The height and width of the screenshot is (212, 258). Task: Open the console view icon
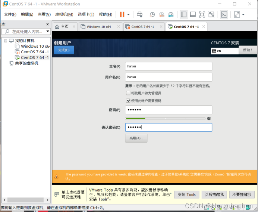tap(224, 15)
